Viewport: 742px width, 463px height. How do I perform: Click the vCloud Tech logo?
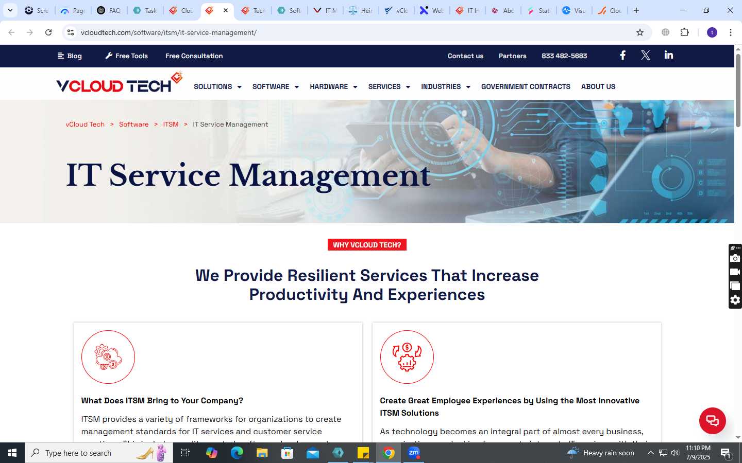[x=120, y=83]
